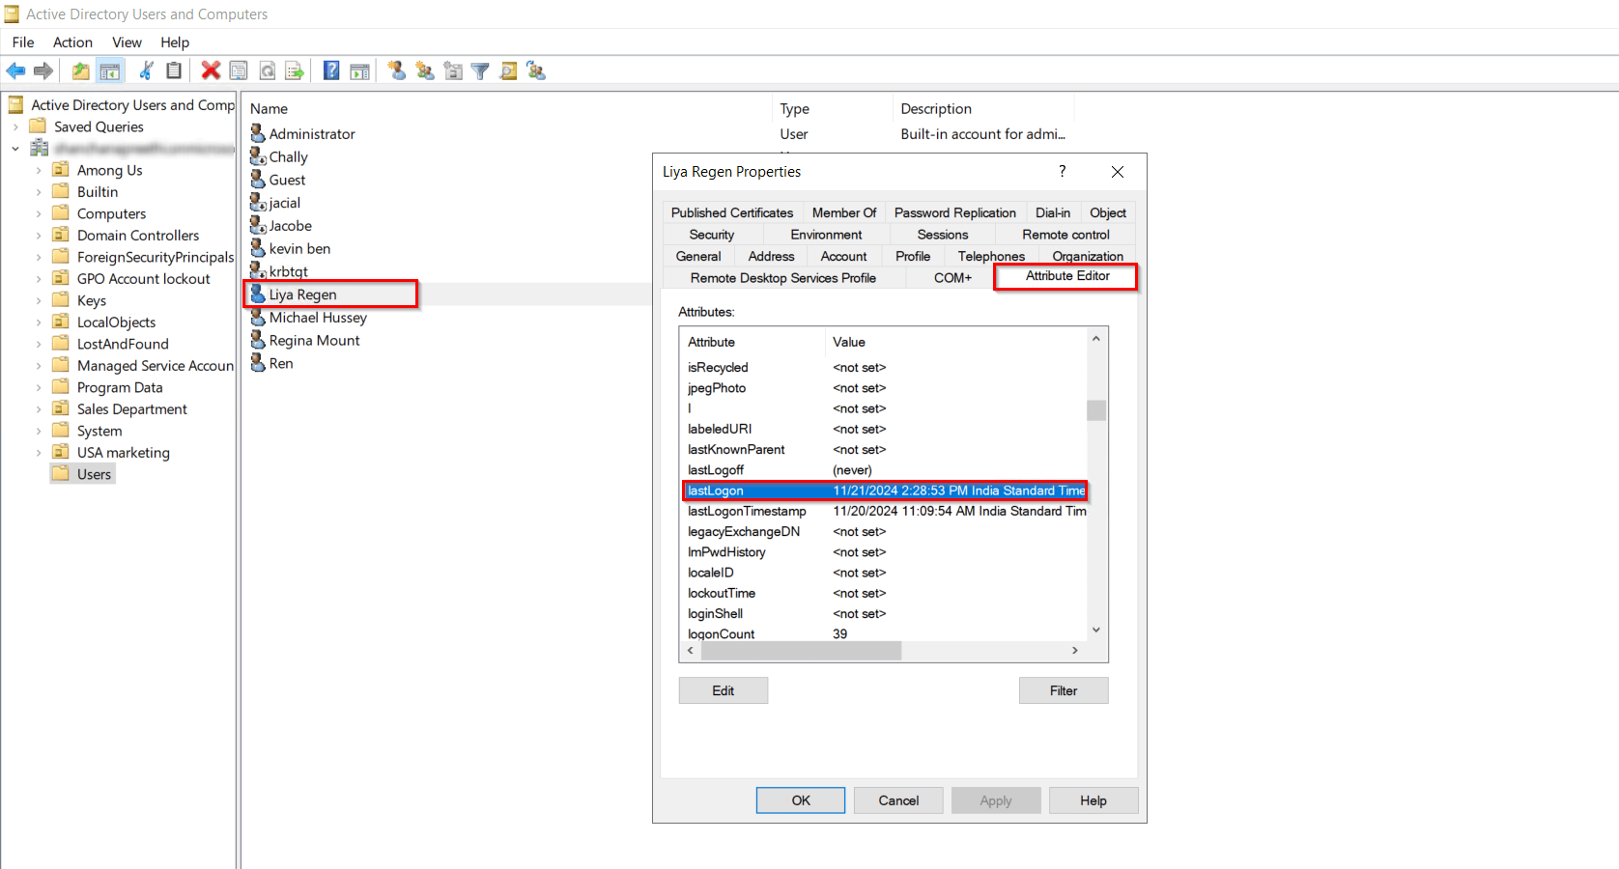Viewport: 1619px width, 869px height.
Task: Export the list using the export list icon
Action: click(x=295, y=70)
